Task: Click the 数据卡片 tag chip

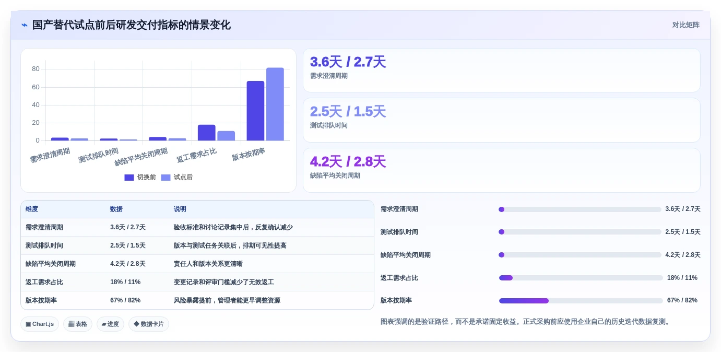Action: (x=149, y=324)
